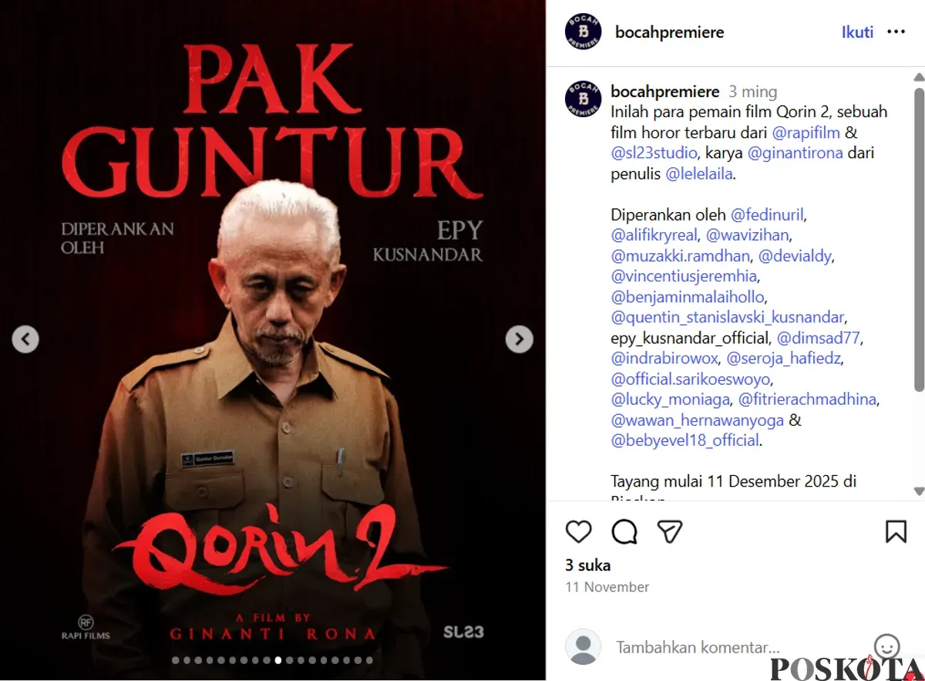This screenshot has width=925, height=681.
Task: Click the bocahpremiere header profile avatar
Action: tap(584, 32)
